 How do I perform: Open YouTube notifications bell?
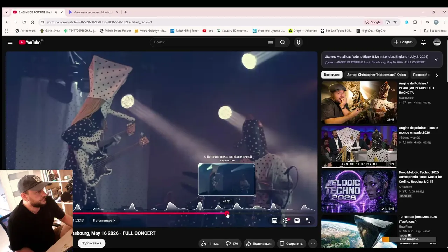(423, 42)
